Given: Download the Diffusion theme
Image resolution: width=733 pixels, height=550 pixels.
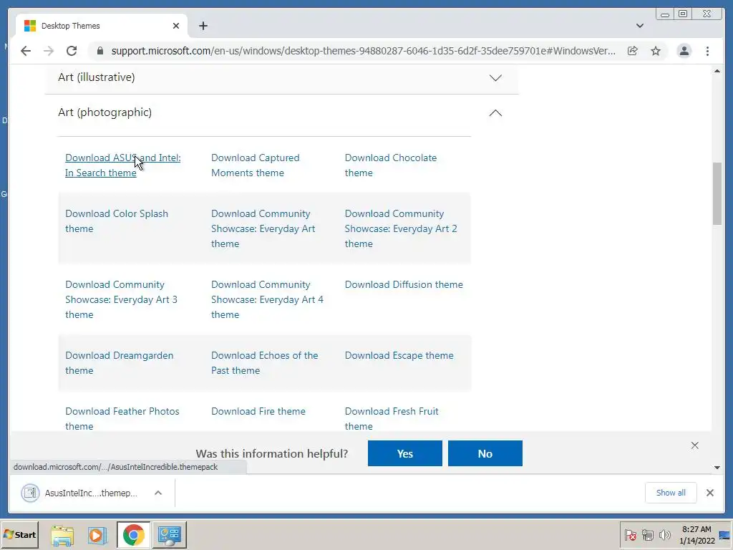Looking at the screenshot, I should (x=404, y=284).
